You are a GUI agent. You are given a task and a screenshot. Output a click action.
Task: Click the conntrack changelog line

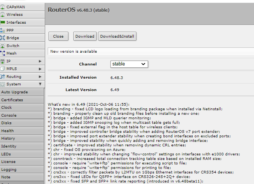[135, 158]
